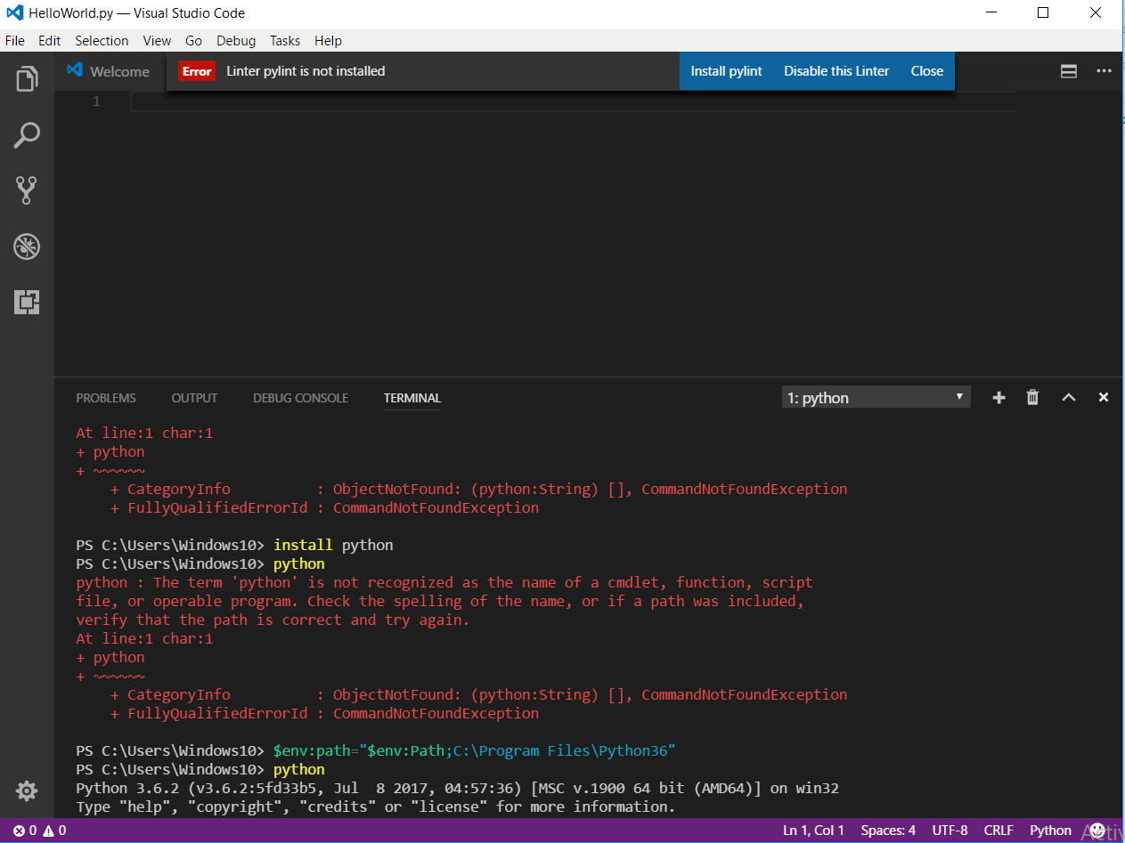
Task: Click the Visual Studio Code window icon
Action: (x=14, y=13)
